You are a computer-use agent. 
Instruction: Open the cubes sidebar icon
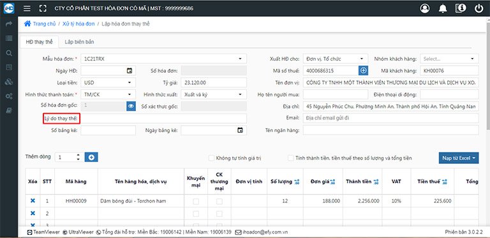click(x=9, y=82)
